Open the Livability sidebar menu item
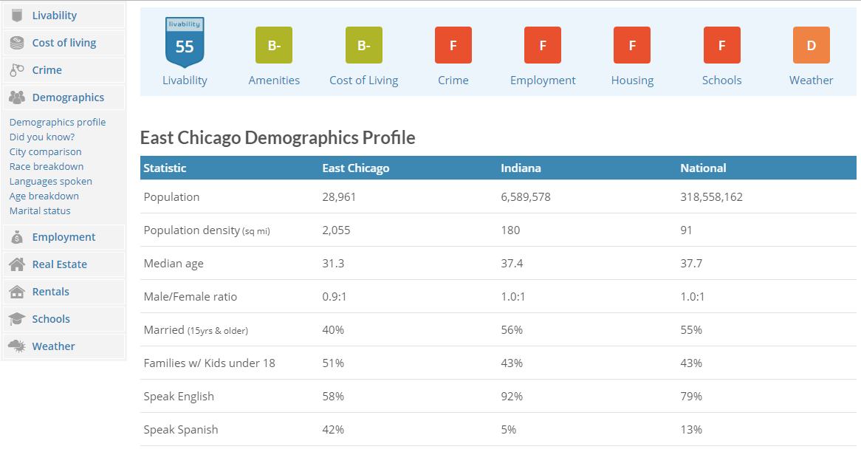Viewport: 861px width, 452px height. pos(64,16)
